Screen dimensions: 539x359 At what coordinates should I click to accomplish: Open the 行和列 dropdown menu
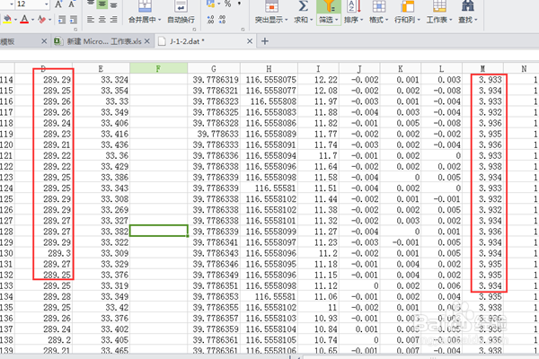tap(407, 20)
